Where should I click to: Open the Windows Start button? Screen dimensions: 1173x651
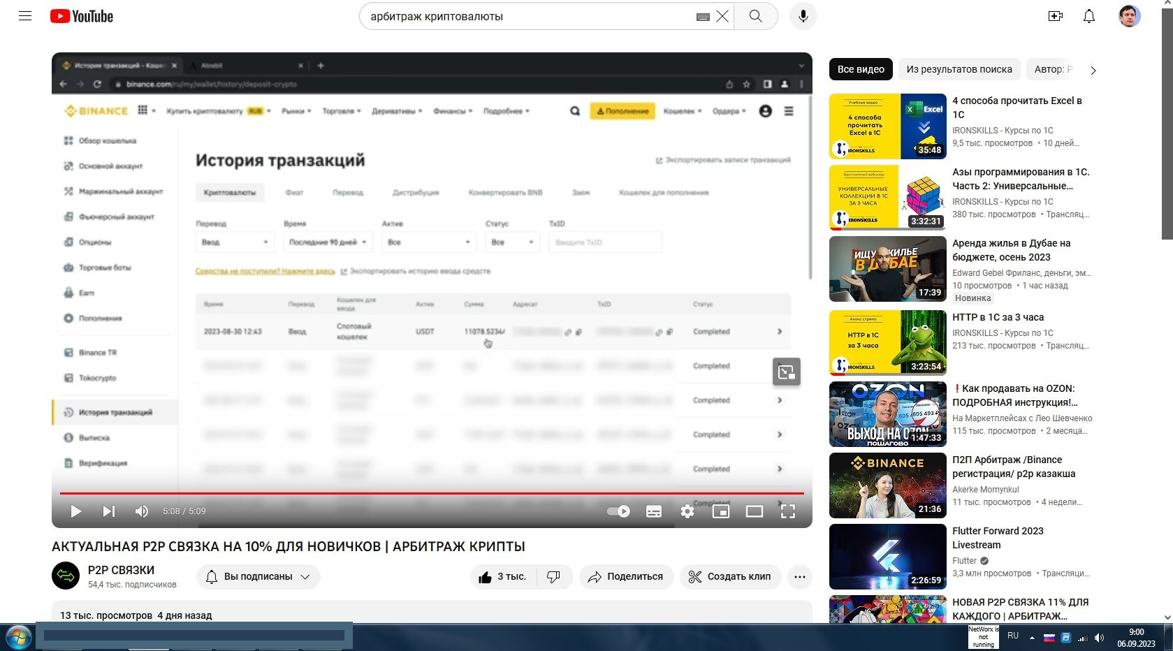pos(18,637)
